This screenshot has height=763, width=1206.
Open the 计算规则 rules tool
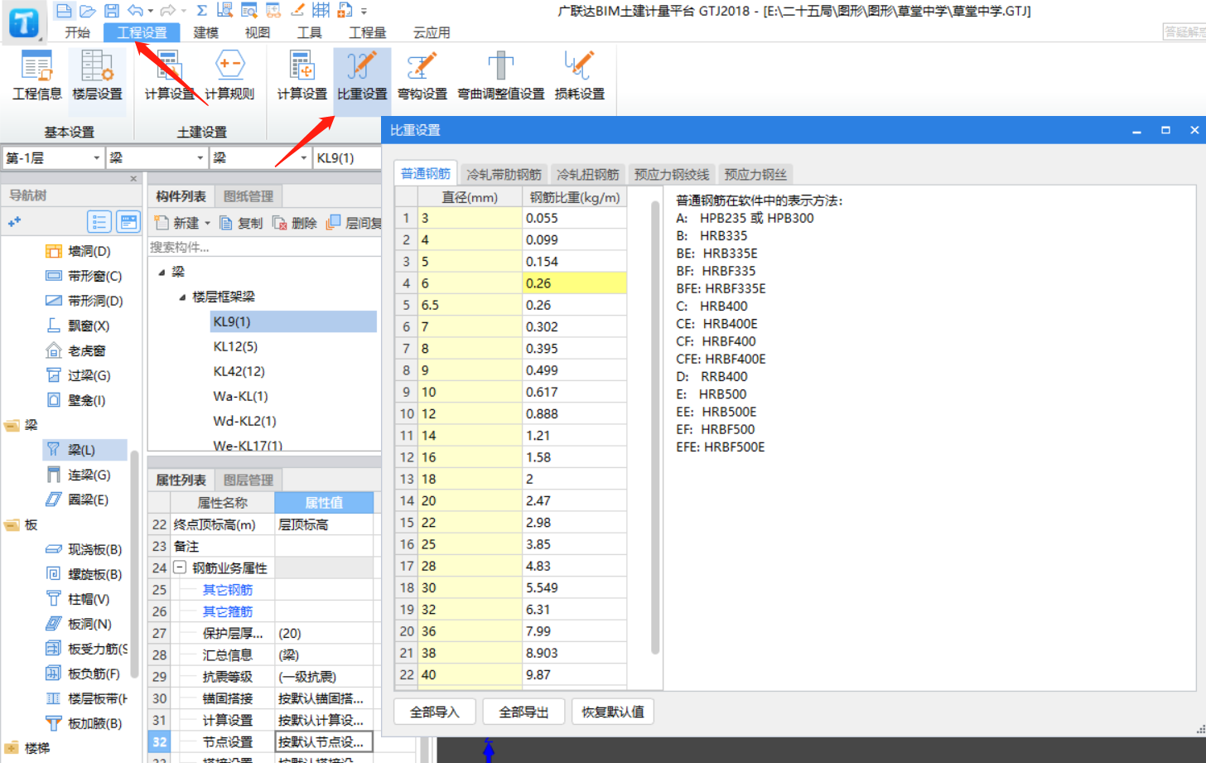pyautogui.click(x=229, y=76)
